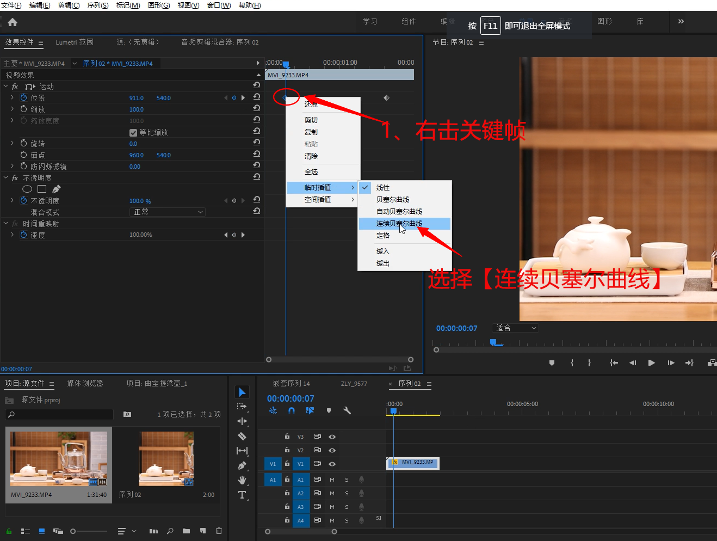
Task: Toggle Opacity stopwatch animation
Action: click(24, 200)
